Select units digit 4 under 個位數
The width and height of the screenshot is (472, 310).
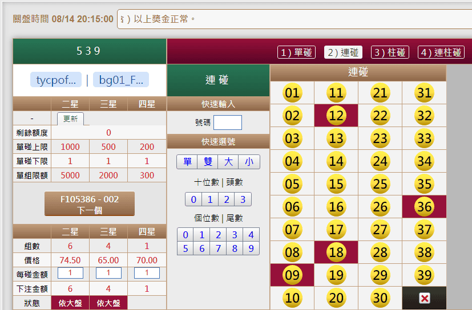tap(251, 235)
